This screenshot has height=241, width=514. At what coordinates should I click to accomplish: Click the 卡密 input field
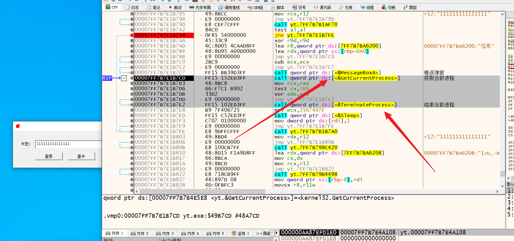(68, 144)
